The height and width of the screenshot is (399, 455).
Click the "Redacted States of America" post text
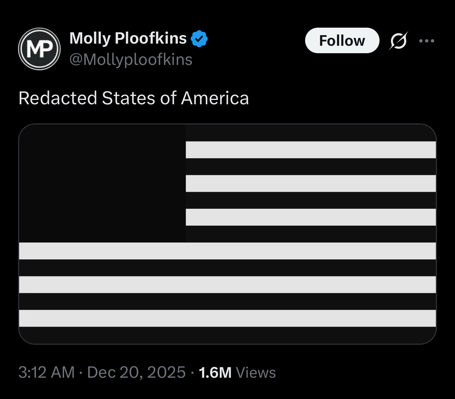click(x=134, y=98)
